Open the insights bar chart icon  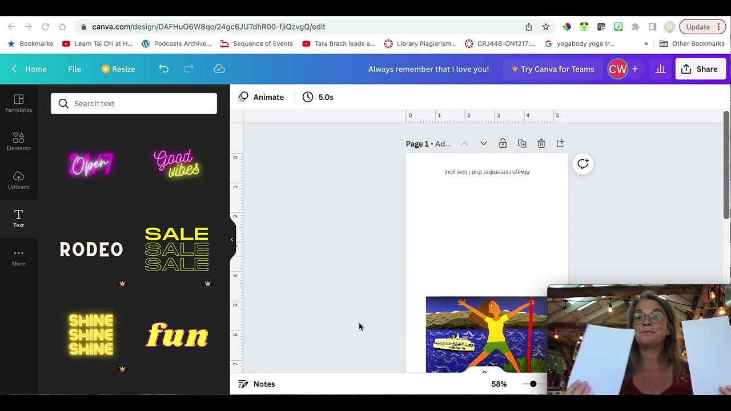pos(661,69)
